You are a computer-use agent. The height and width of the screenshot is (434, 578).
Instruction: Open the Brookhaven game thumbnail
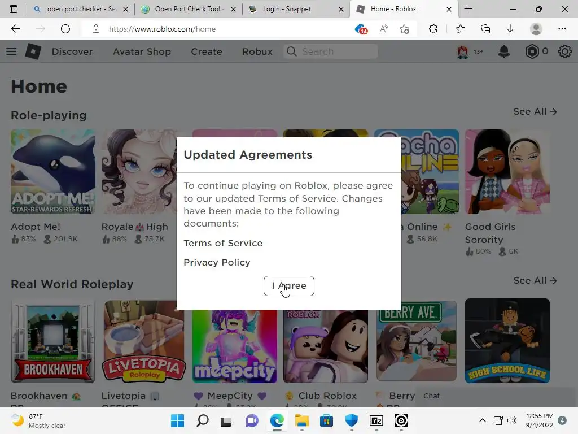[x=53, y=341]
